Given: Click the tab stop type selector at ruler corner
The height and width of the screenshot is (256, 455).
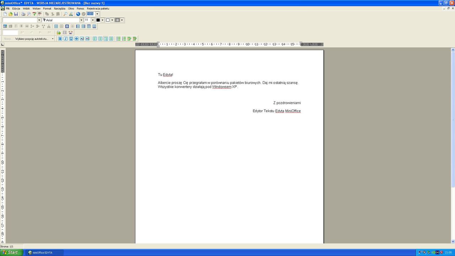Looking at the screenshot, I should (x=2, y=44).
